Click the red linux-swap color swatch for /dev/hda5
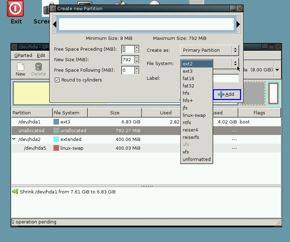Screen dimensions: 290x242 click(56, 148)
